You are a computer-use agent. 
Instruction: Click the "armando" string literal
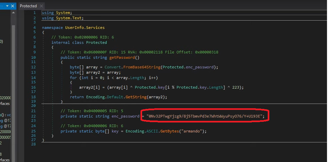191,131
